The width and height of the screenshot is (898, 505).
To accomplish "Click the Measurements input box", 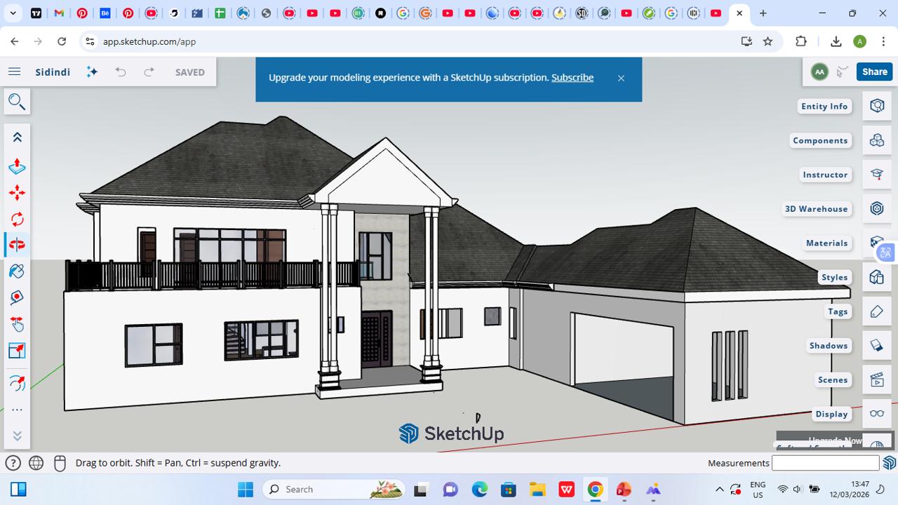I will point(825,463).
